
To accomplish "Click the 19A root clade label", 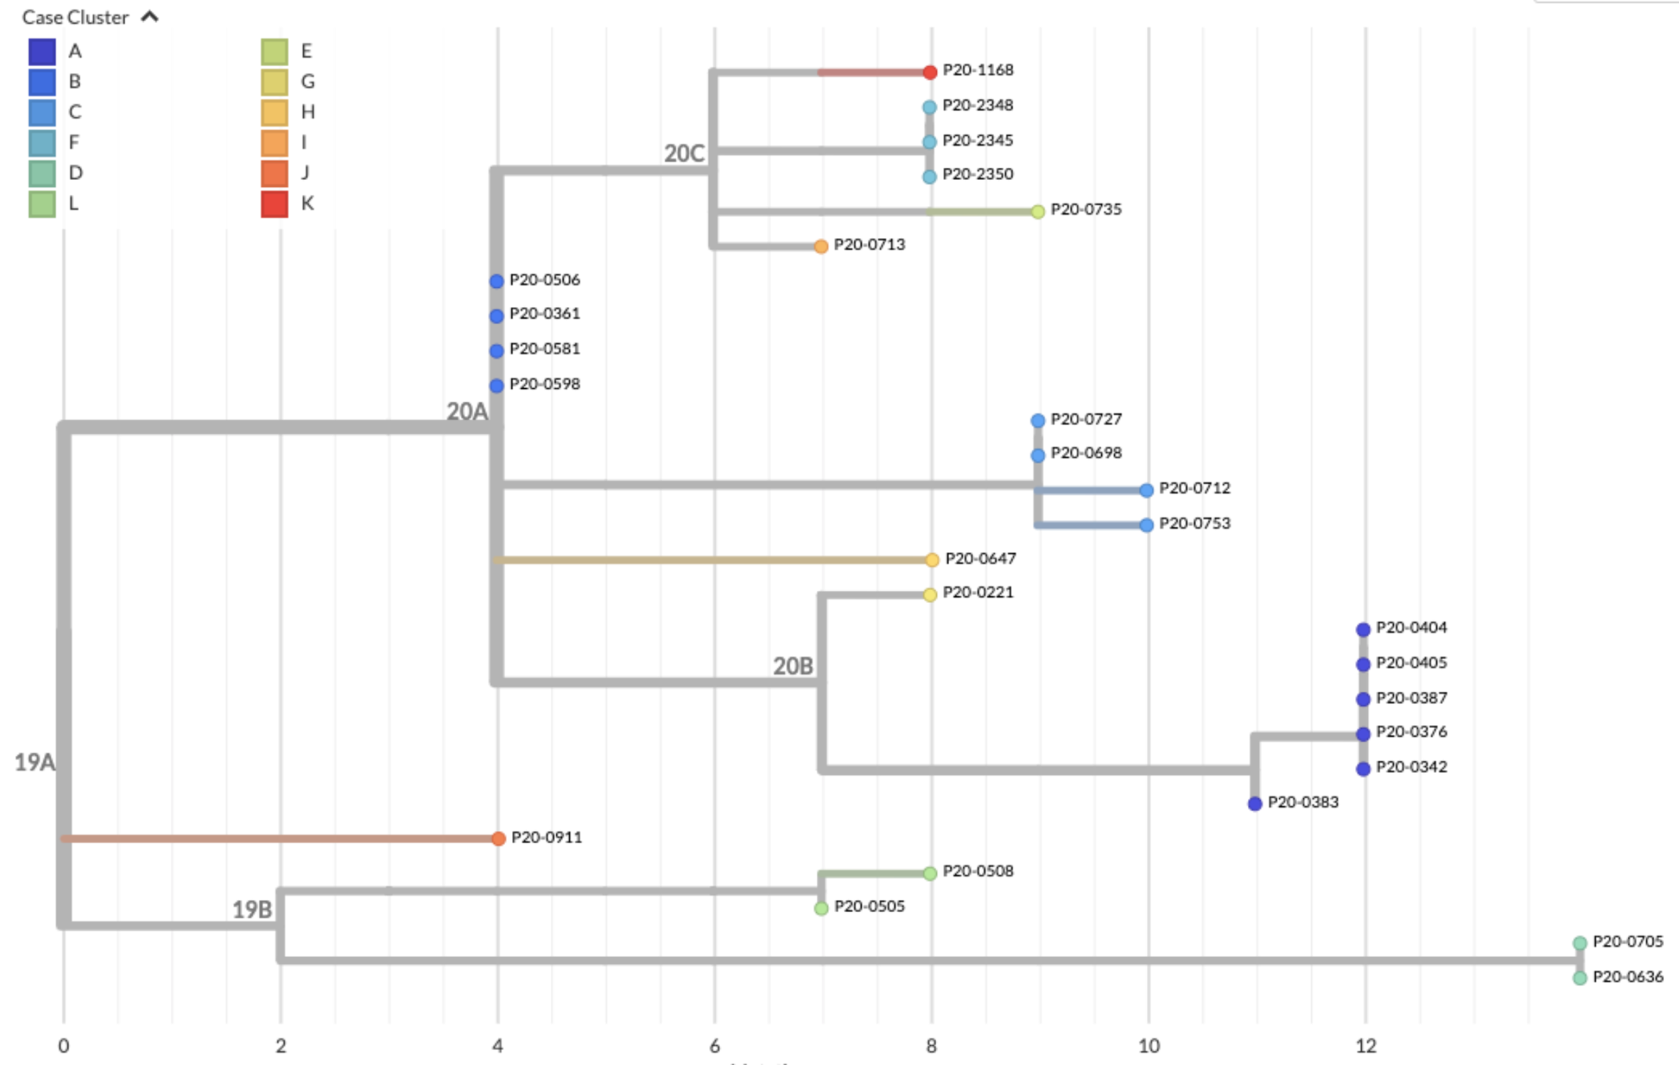I will (x=34, y=762).
